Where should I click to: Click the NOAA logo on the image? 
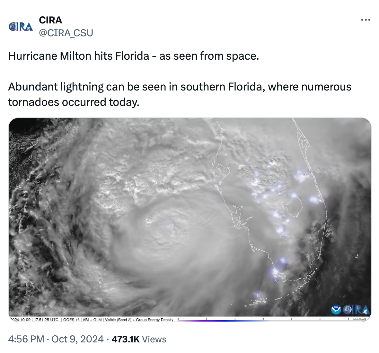click(336, 310)
